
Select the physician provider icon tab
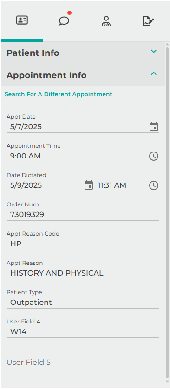pos(106,21)
